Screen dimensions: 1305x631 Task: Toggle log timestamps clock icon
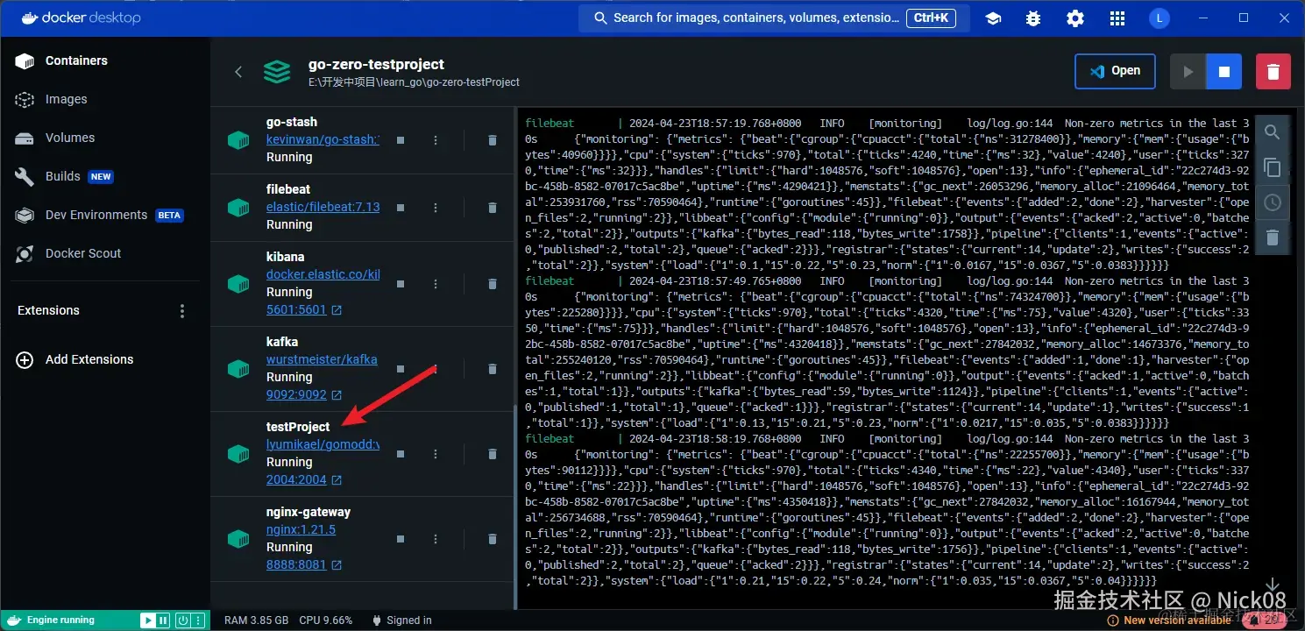tap(1273, 203)
